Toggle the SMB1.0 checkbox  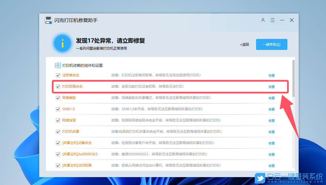coord(58,109)
